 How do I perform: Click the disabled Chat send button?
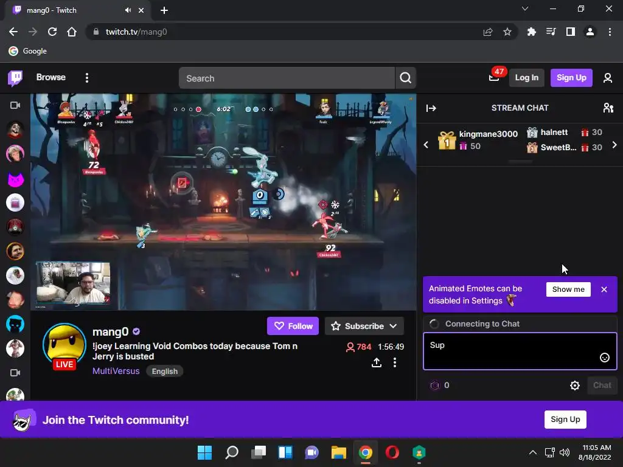pyautogui.click(x=602, y=385)
